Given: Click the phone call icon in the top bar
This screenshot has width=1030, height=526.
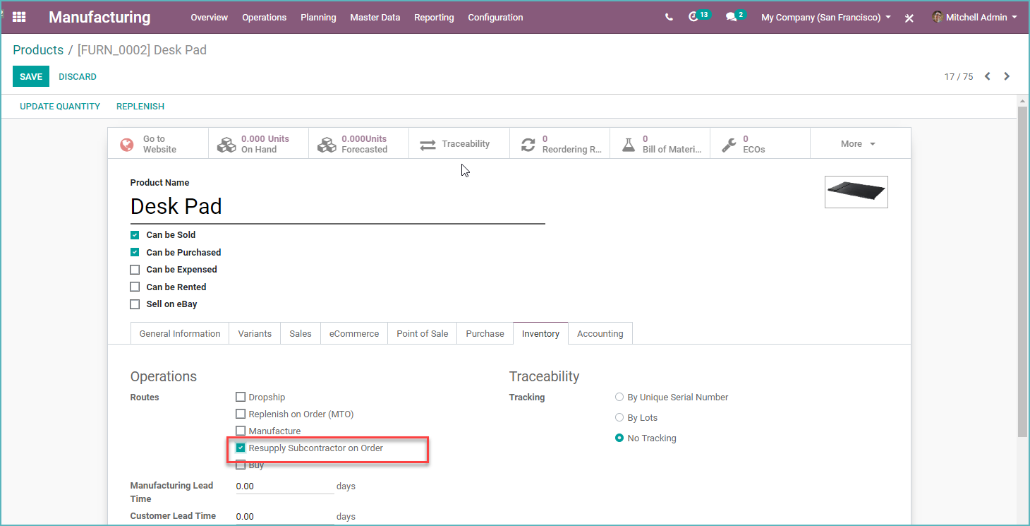Looking at the screenshot, I should tap(668, 16).
